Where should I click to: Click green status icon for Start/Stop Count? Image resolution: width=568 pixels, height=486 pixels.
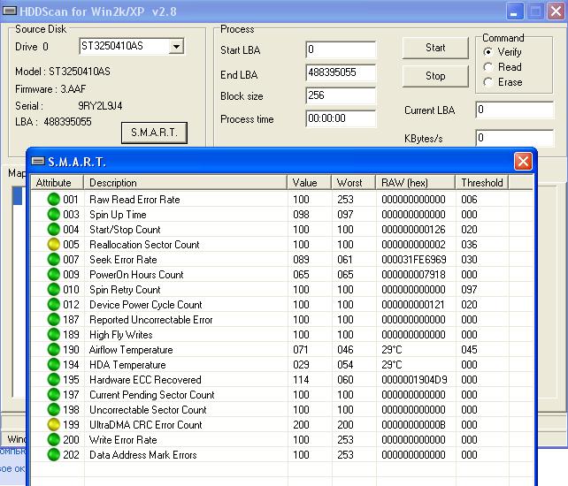[54, 230]
